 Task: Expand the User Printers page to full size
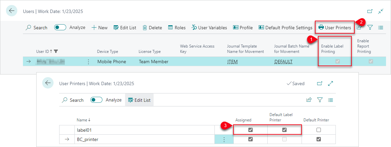click(x=330, y=83)
